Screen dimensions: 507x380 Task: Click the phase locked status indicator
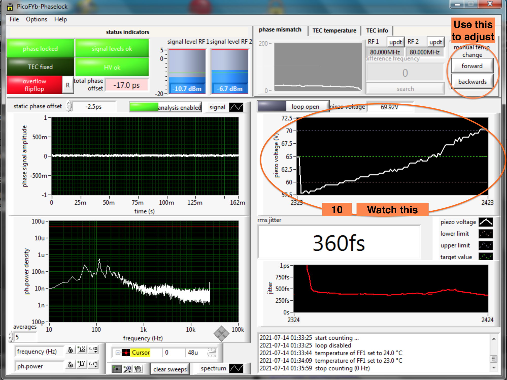(41, 49)
